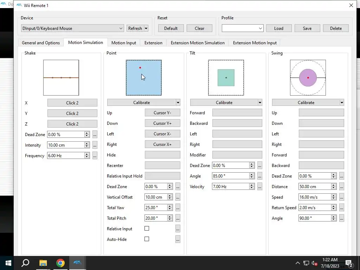Viewport: 360px width, 270px height.
Task: Click the empty Tilt Forward mapping
Action: [x=237, y=113]
